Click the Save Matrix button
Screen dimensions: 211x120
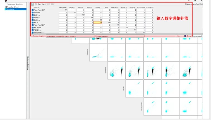tap(42, 4)
